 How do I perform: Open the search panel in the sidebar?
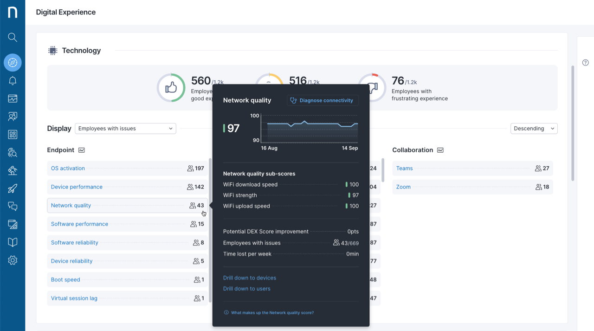click(x=13, y=37)
